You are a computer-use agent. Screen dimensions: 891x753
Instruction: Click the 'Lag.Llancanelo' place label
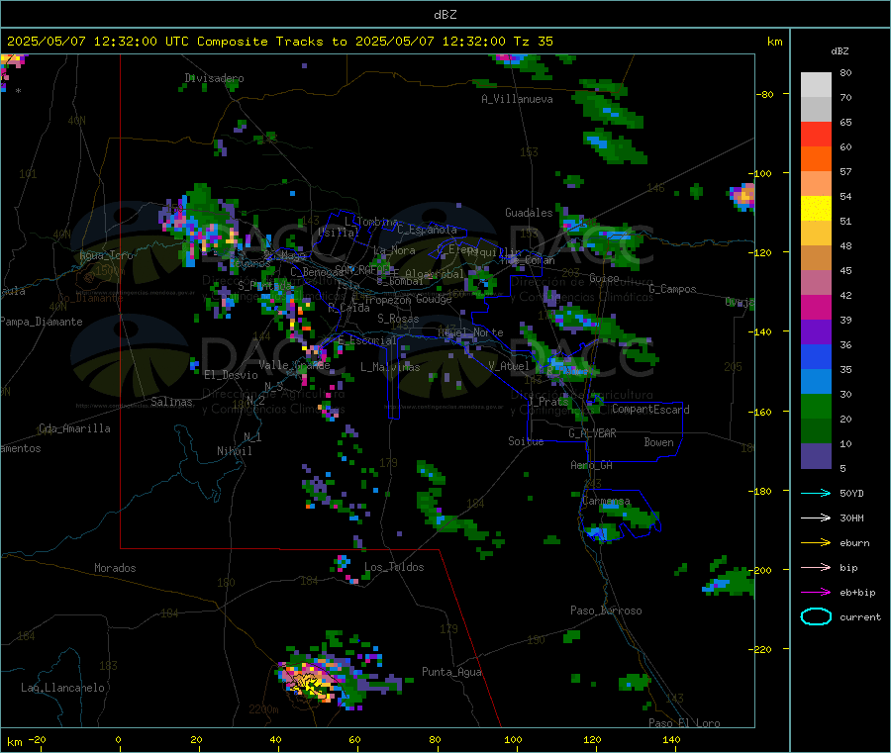pyautogui.click(x=62, y=688)
